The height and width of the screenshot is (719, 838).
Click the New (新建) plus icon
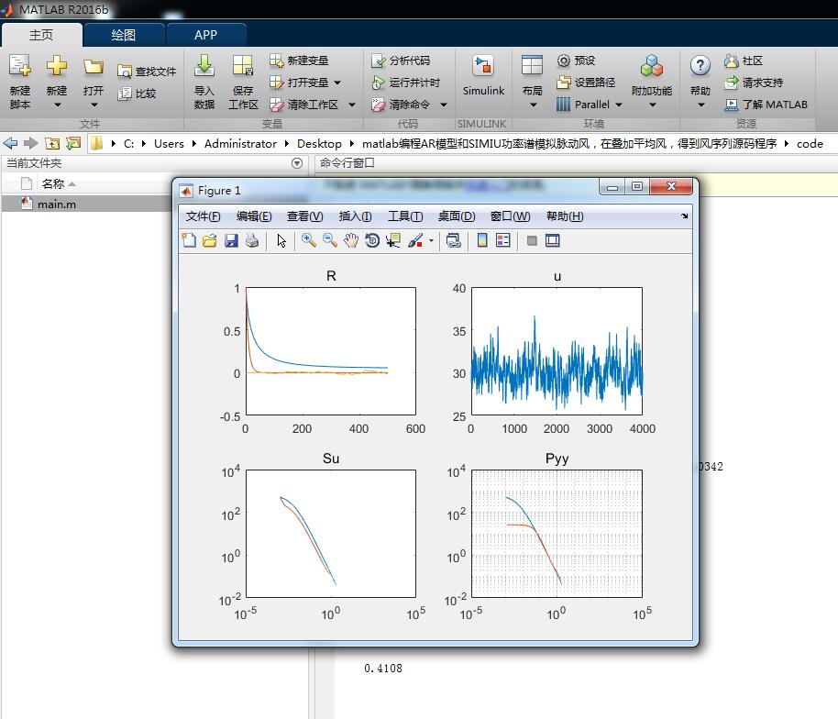tap(57, 66)
